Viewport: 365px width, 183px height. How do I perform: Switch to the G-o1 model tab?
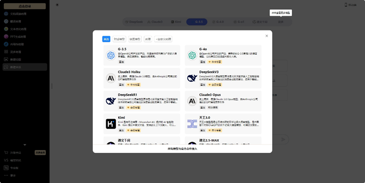[239, 22]
